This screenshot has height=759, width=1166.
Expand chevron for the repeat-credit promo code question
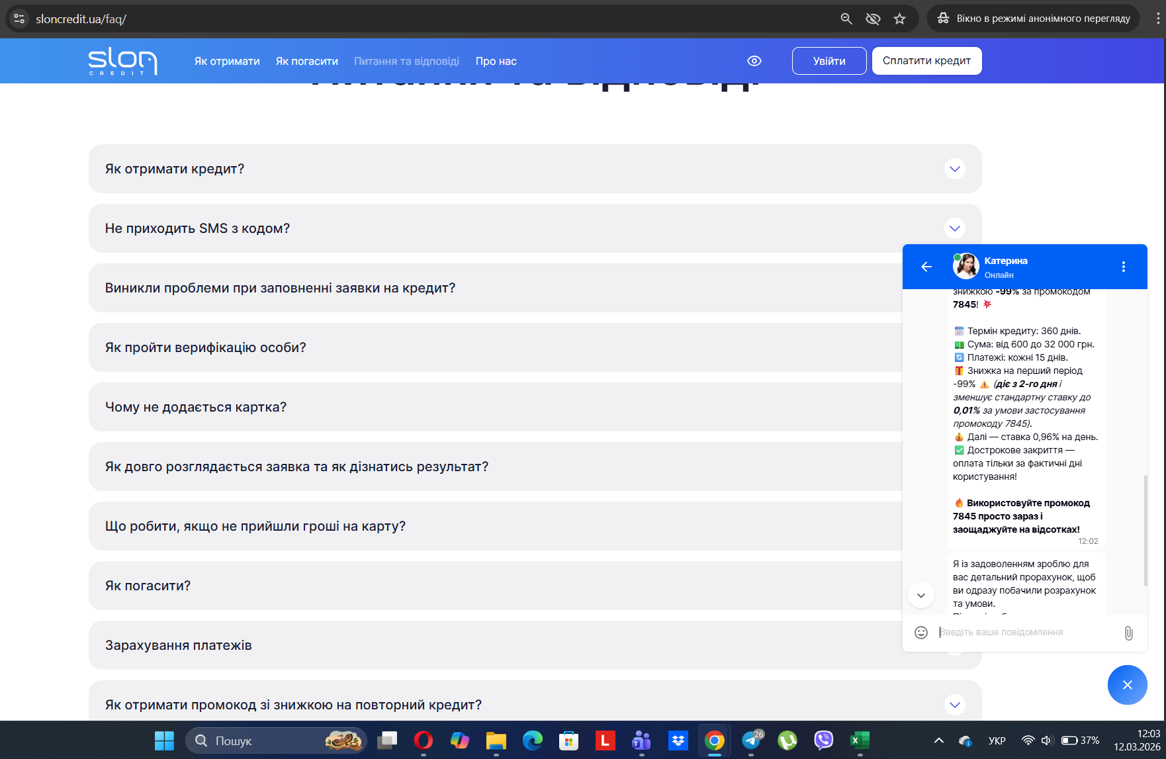tap(954, 705)
